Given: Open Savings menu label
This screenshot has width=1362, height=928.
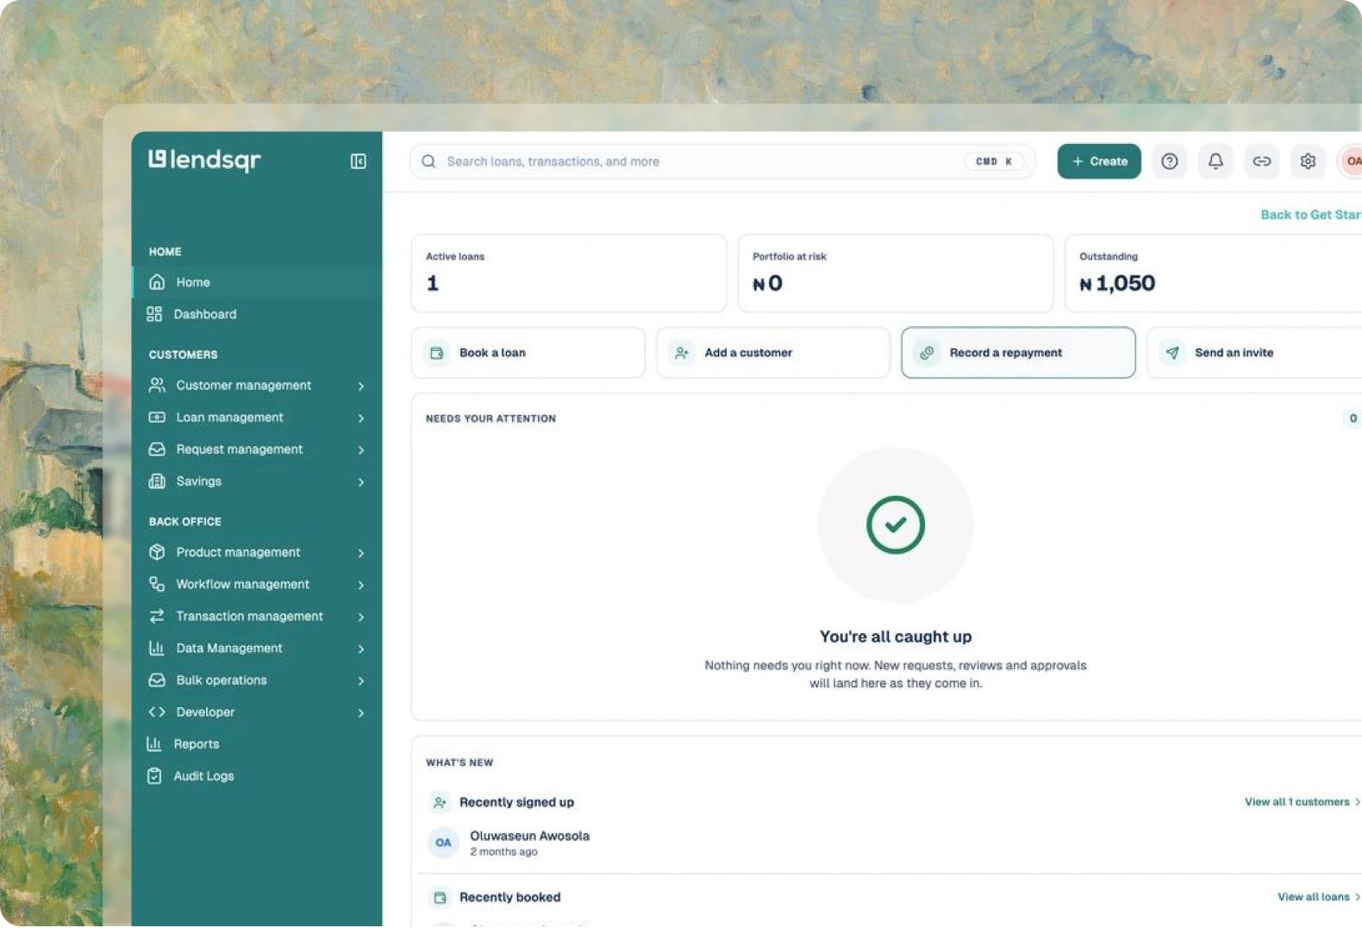Looking at the screenshot, I should click(199, 481).
